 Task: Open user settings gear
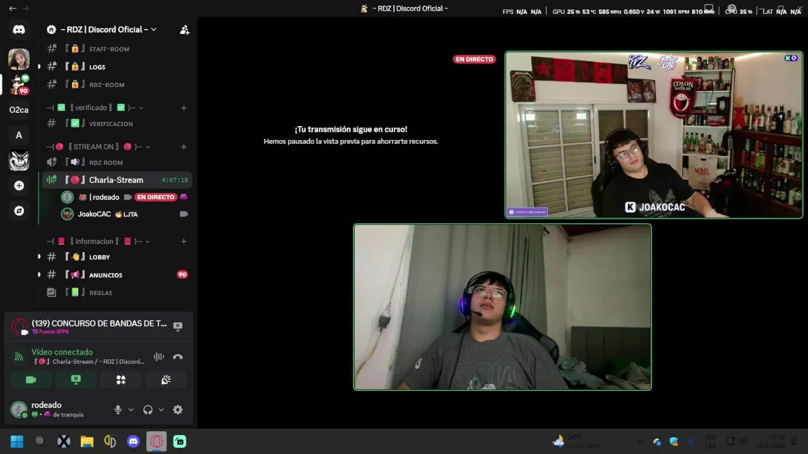click(x=178, y=410)
